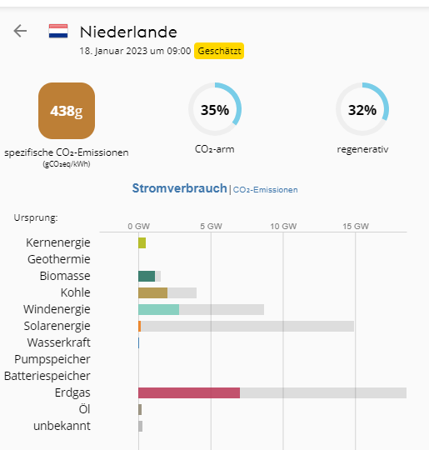
Task: Click the grey unbekannt bar
Action: [140, 426]
